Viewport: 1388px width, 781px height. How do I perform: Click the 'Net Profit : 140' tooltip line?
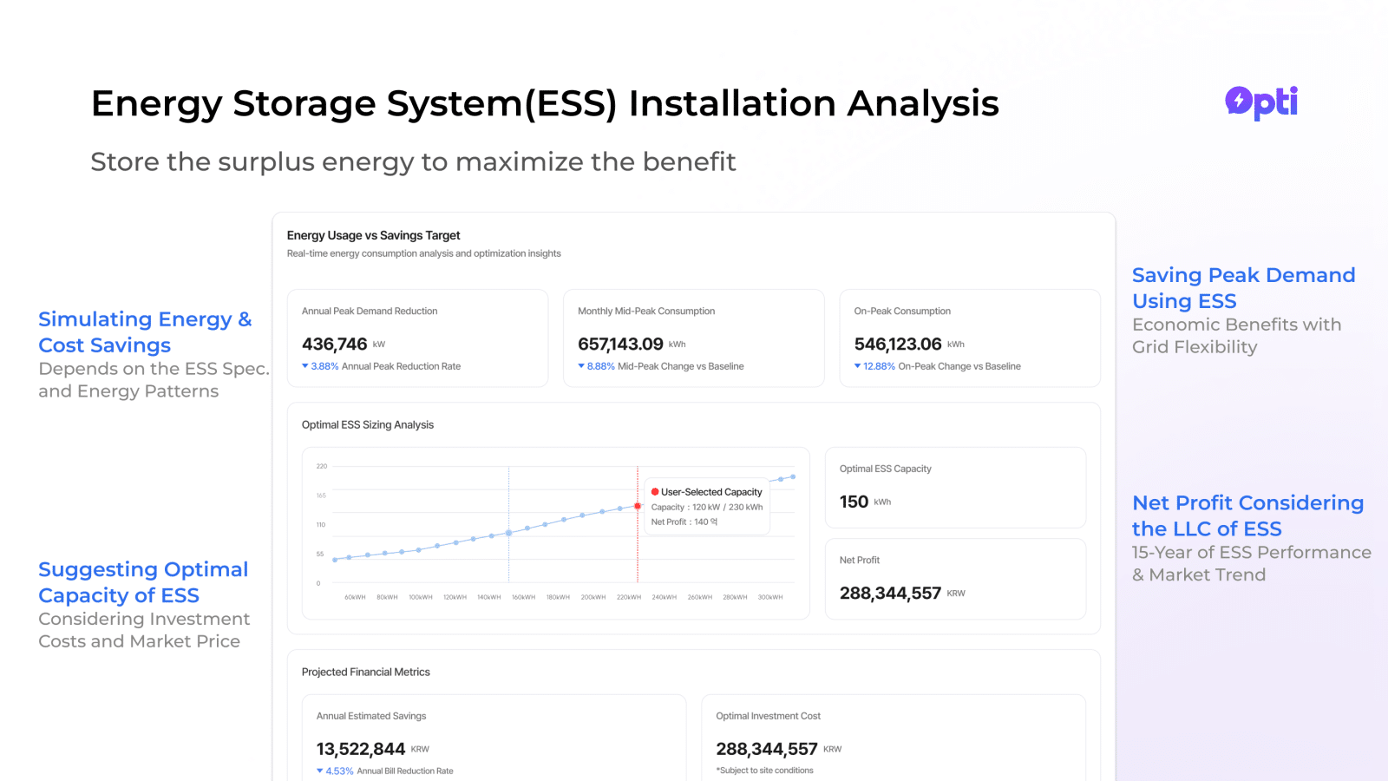[684, 522]
